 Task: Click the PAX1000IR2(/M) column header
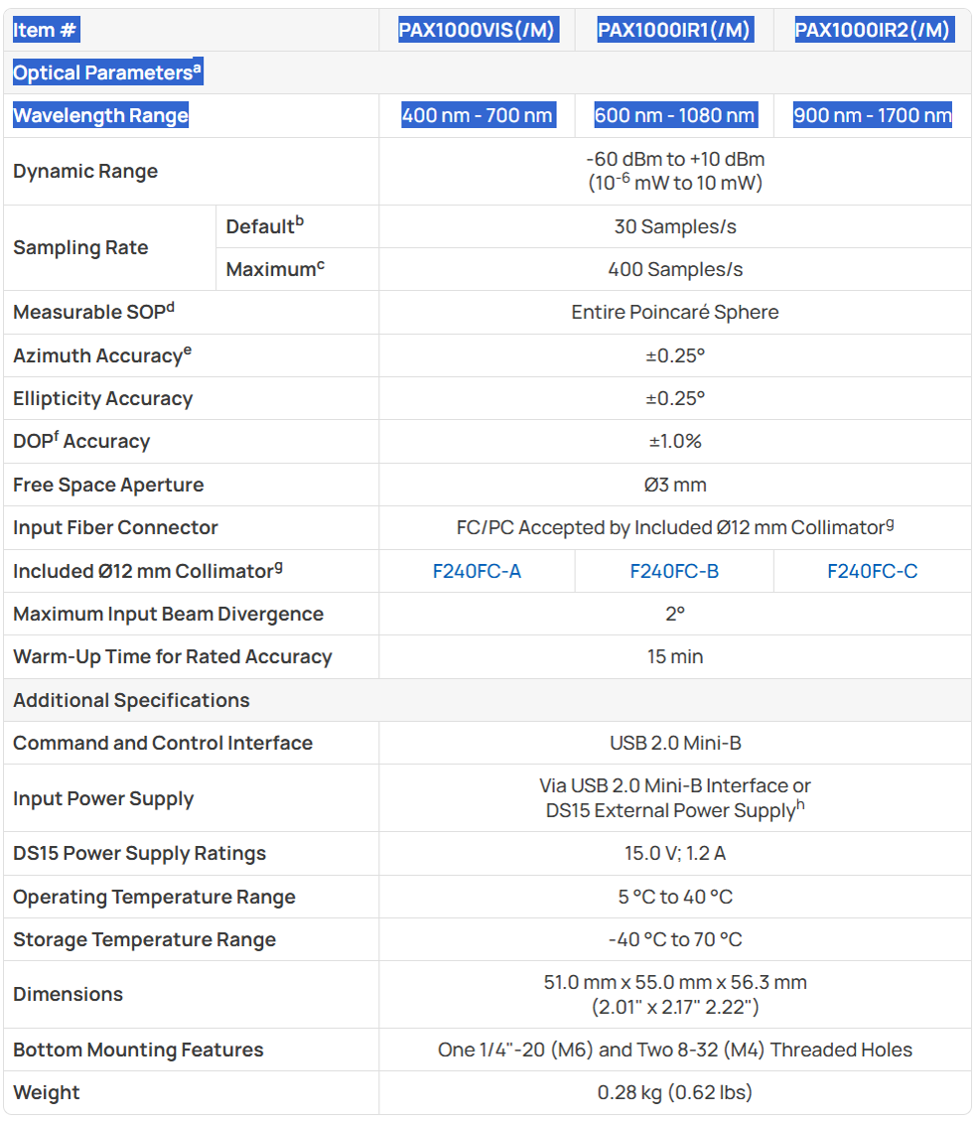[x=873, y=30]
